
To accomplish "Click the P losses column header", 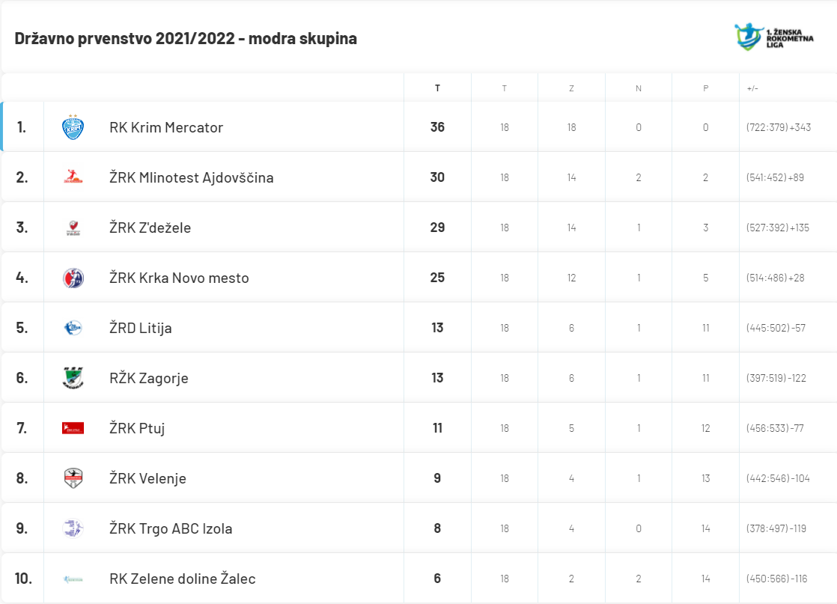I will [x=706, y=88].
